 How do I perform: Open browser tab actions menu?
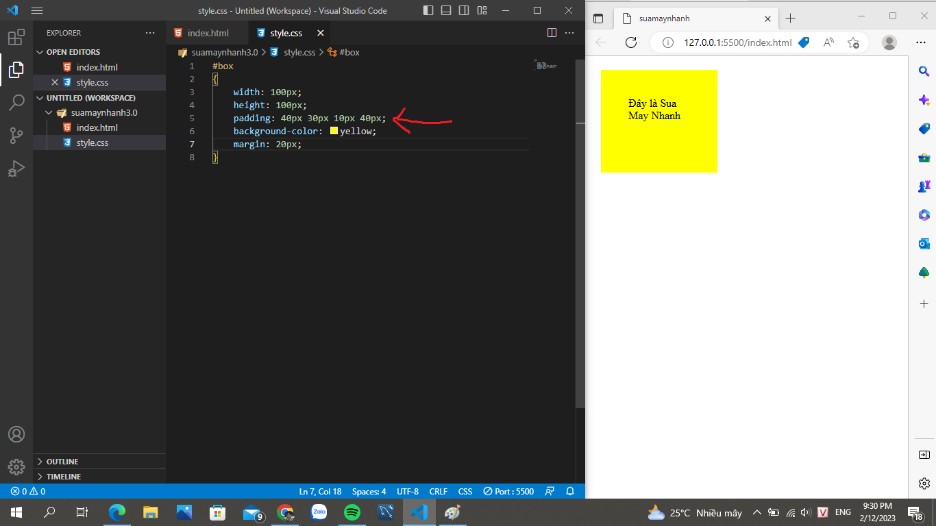598,18
